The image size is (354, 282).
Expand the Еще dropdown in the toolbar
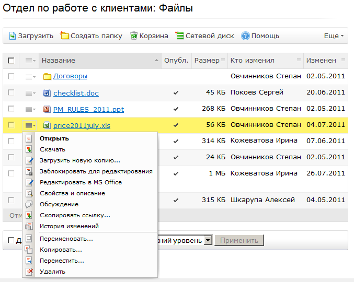(x=334, y=36)
